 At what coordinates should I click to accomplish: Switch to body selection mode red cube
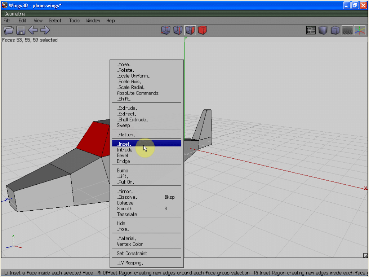203,30
